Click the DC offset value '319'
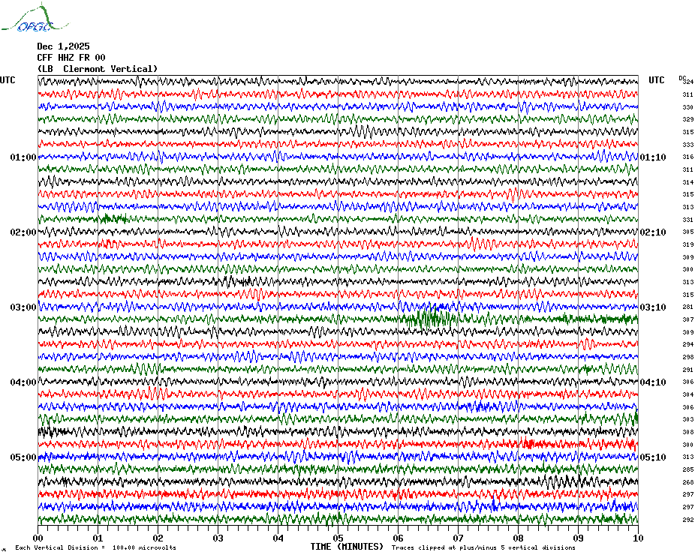 688,244
